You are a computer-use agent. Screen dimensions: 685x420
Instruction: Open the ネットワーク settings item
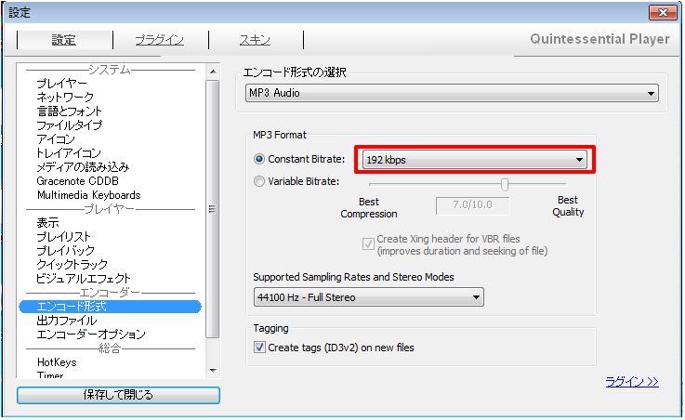pyautogui.click(x=65, y=98)
